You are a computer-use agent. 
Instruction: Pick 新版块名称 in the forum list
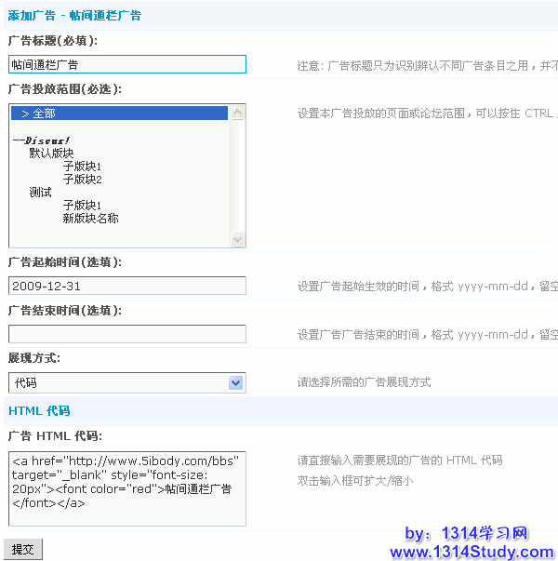(90, 219)
